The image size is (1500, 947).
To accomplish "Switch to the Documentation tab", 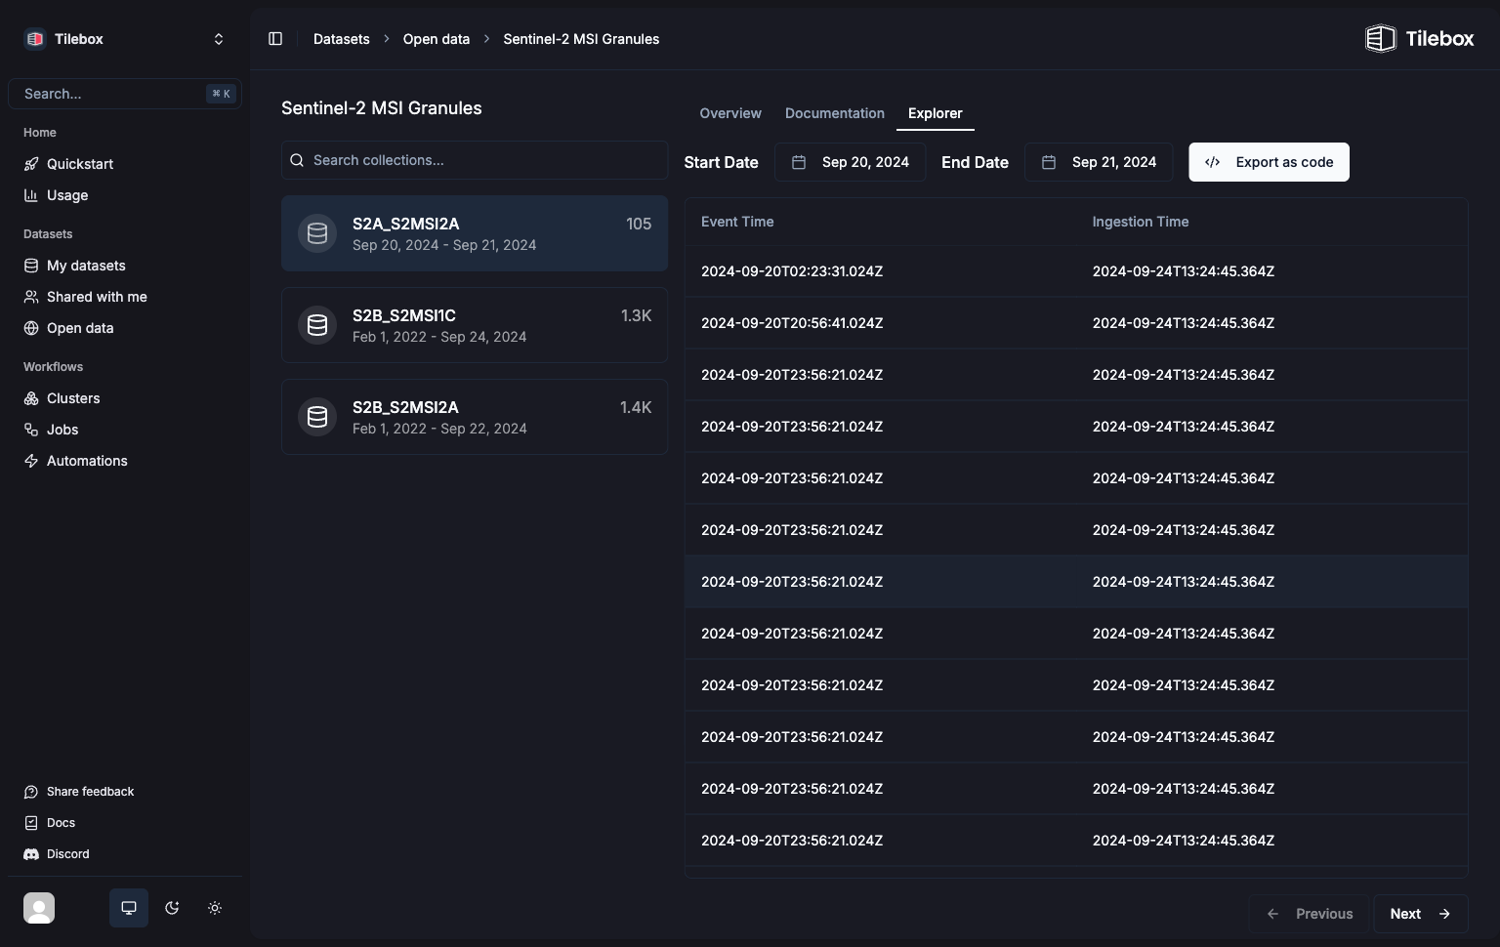I will (x=835, y=113).
